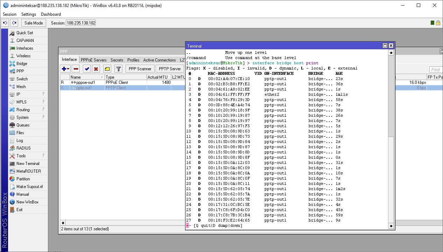Open New WinBox from sidebar
The width and height of the screenshot is (443, 252).
[x=28, y=202]
